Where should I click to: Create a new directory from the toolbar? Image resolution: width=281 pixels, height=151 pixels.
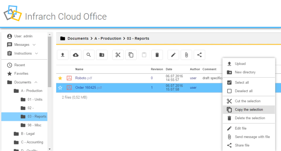102,55
